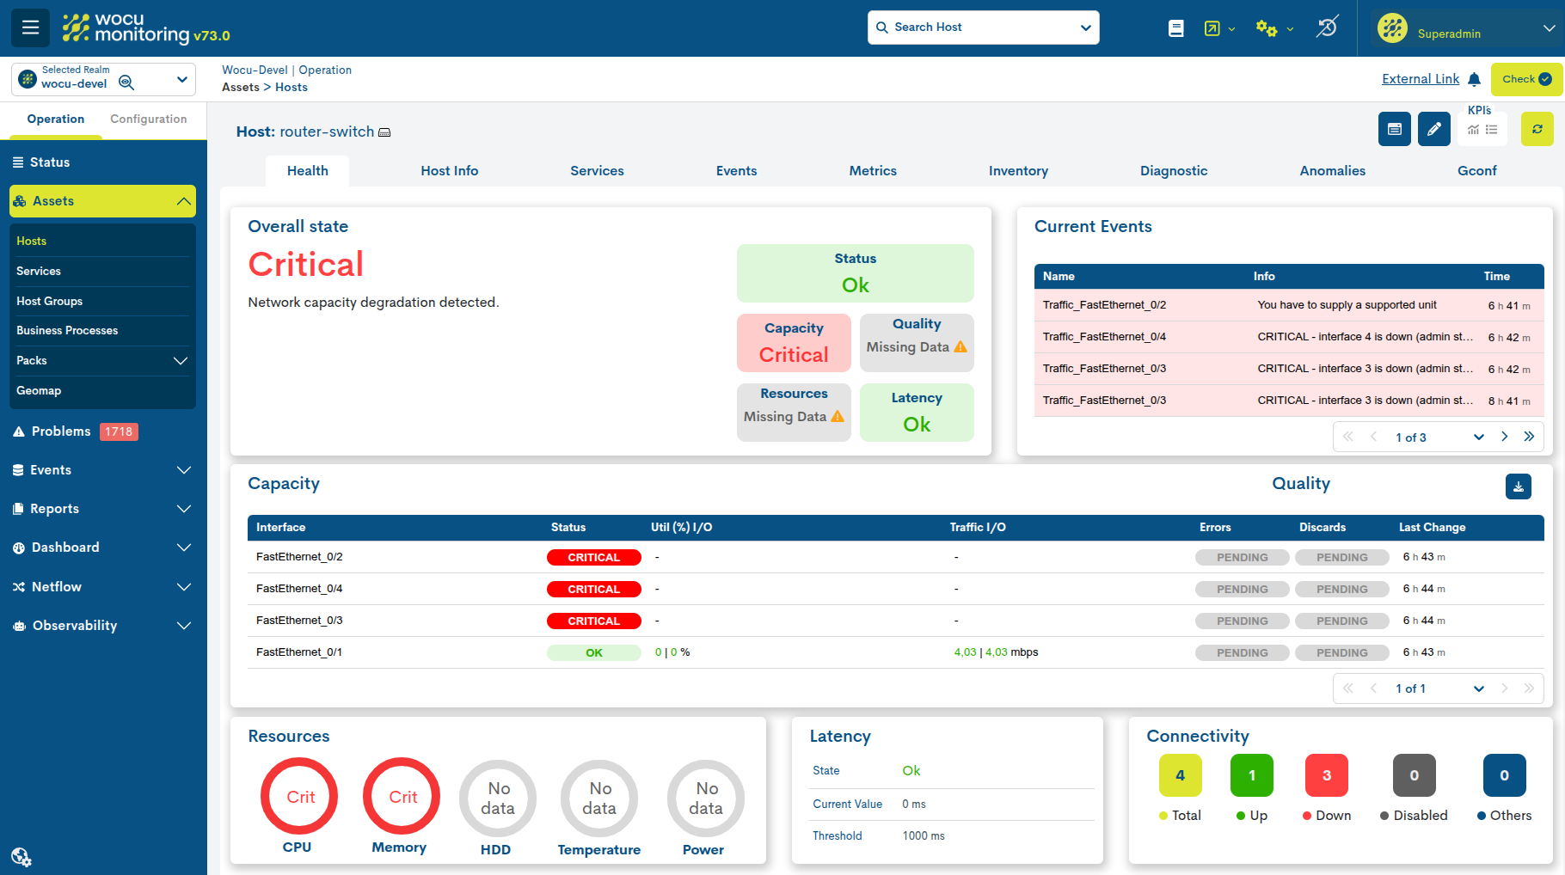
Task: Click the External Link bell icon
Action: (x=1474, y=79)
